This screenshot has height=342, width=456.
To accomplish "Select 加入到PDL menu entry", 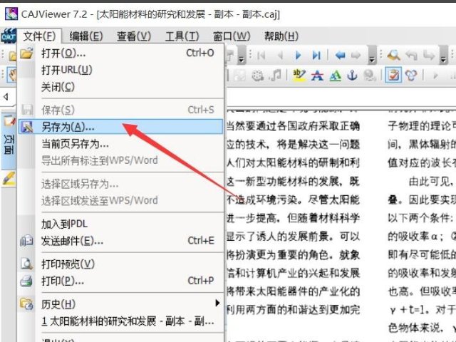I will tap(120, 224).
